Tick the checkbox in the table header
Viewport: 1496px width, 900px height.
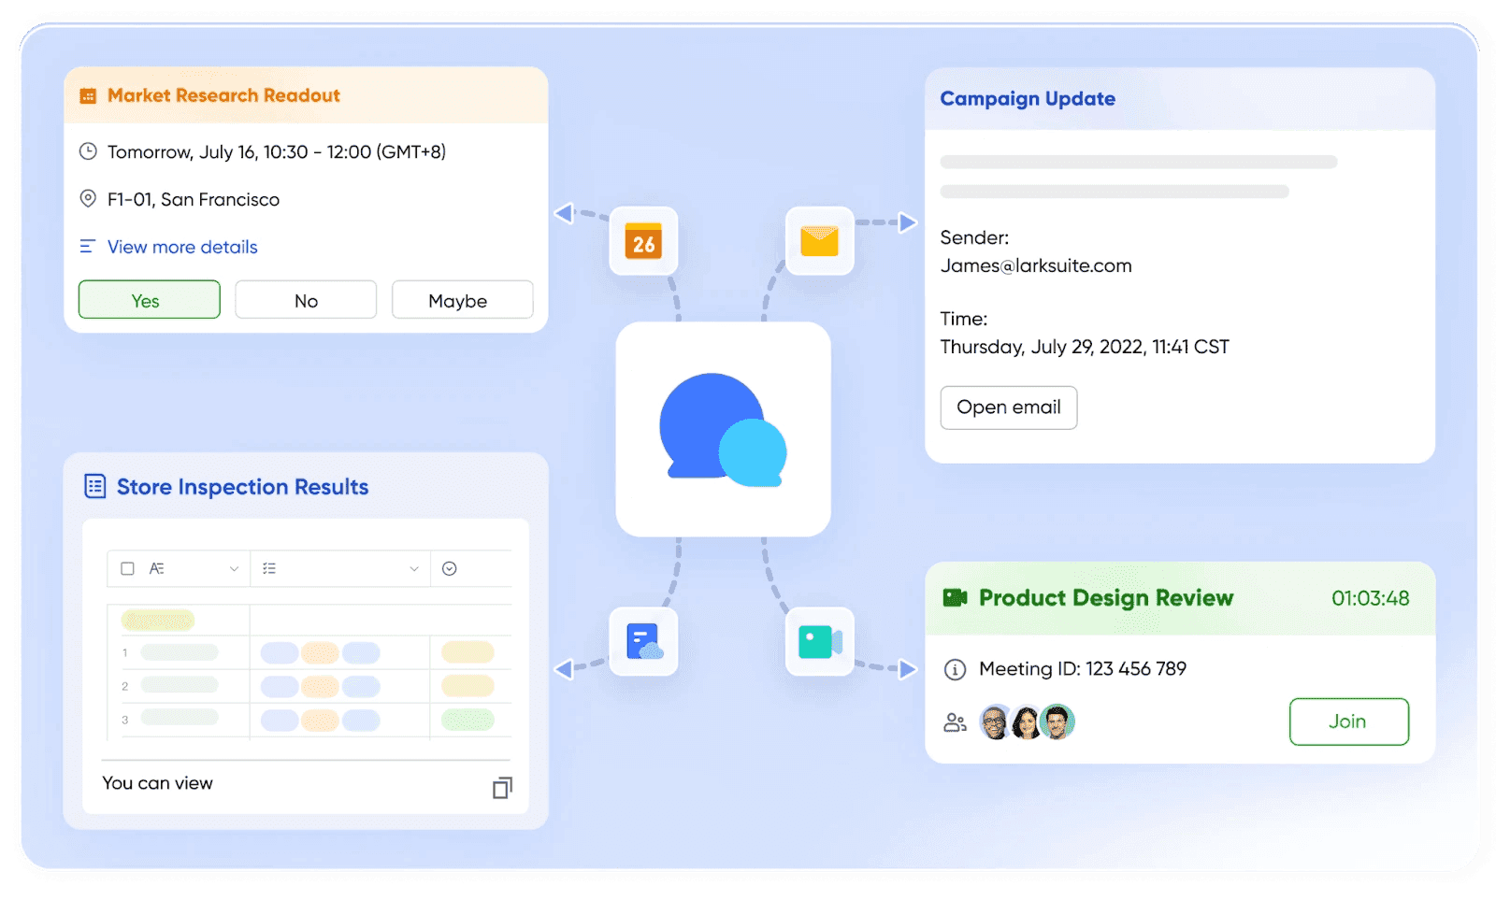tap(127, 567)
